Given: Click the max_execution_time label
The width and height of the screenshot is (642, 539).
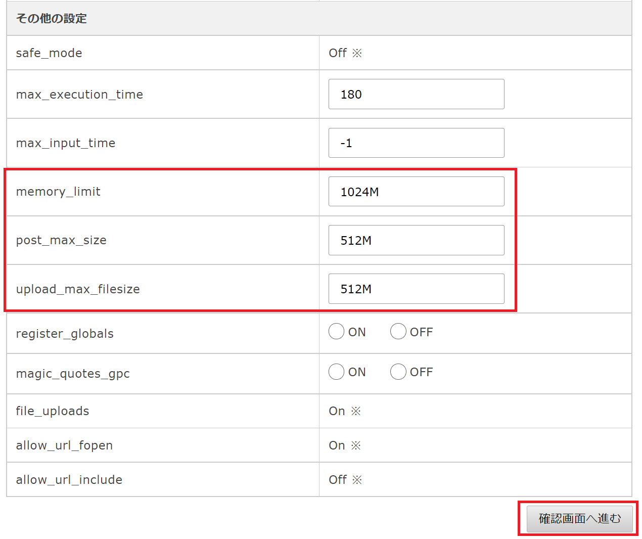Looking at the screenshot, I should pyautogui.click(x=79, y=95).
